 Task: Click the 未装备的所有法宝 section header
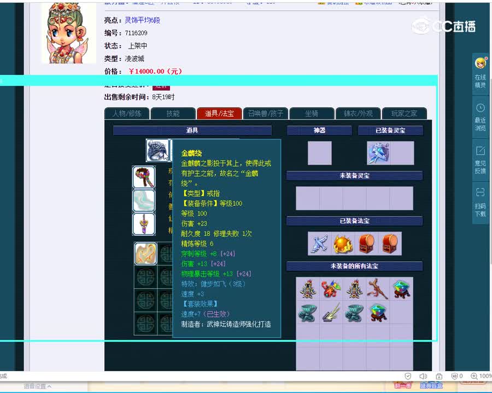coord(355,266)
